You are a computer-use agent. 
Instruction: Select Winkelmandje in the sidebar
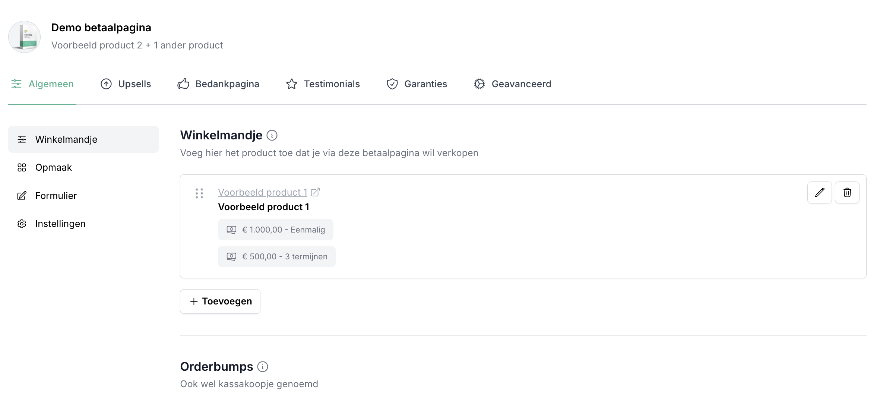point(66,139)
